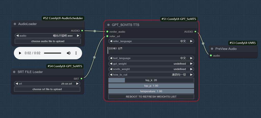Select next refer_language option arrow
The height and width of the screenshot is (118, 261).
[x=191, y=41]
